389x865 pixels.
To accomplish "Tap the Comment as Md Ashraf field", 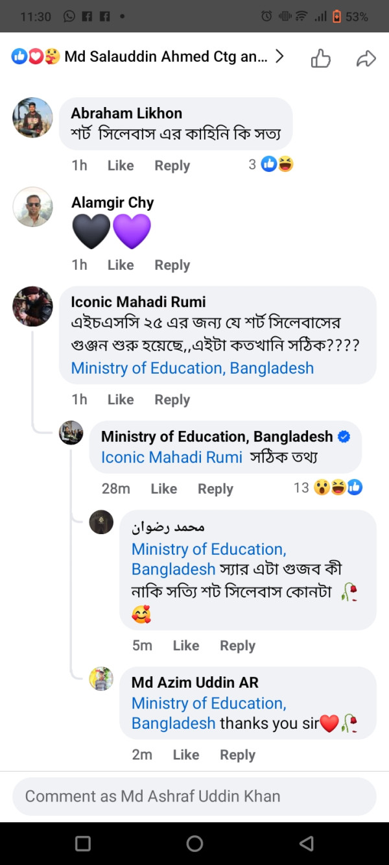I will (194, 796).
